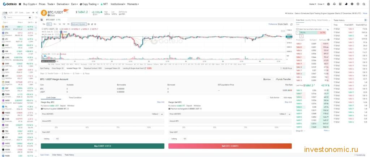Screen dimensions: 370x157
Task: Enable the Auto-repay checkbox
Action: coord(282,98)
